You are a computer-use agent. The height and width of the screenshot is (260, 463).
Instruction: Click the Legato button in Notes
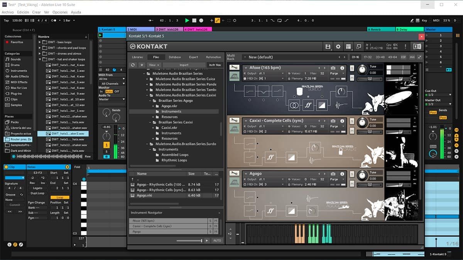tap(37, 188)
